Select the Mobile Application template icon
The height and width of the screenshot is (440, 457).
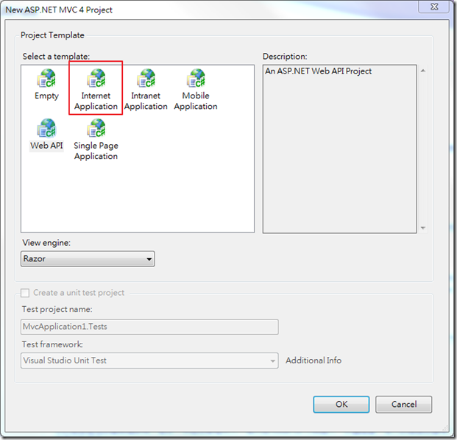click(x=196, y=79)
